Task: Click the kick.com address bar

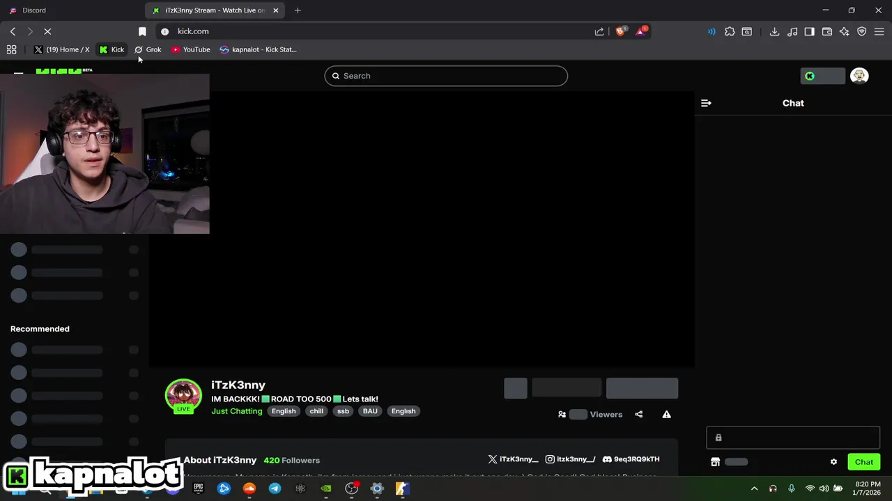Action: click(x=376, y=31)
